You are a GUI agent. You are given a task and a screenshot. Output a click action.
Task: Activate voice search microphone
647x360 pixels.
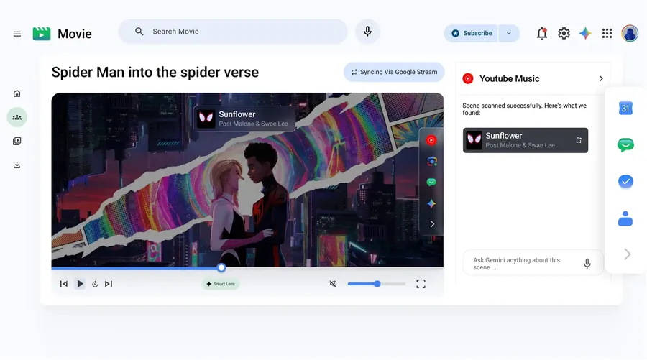[x=367, y=32]
